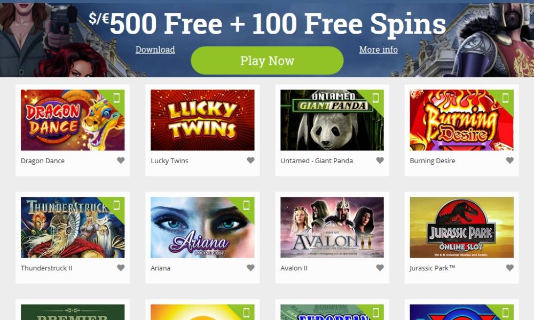Viewport: 534px width, 320px height.
Task: Click mobile icon on Untamed Giant Panda thumbnail
Action: 375,98
